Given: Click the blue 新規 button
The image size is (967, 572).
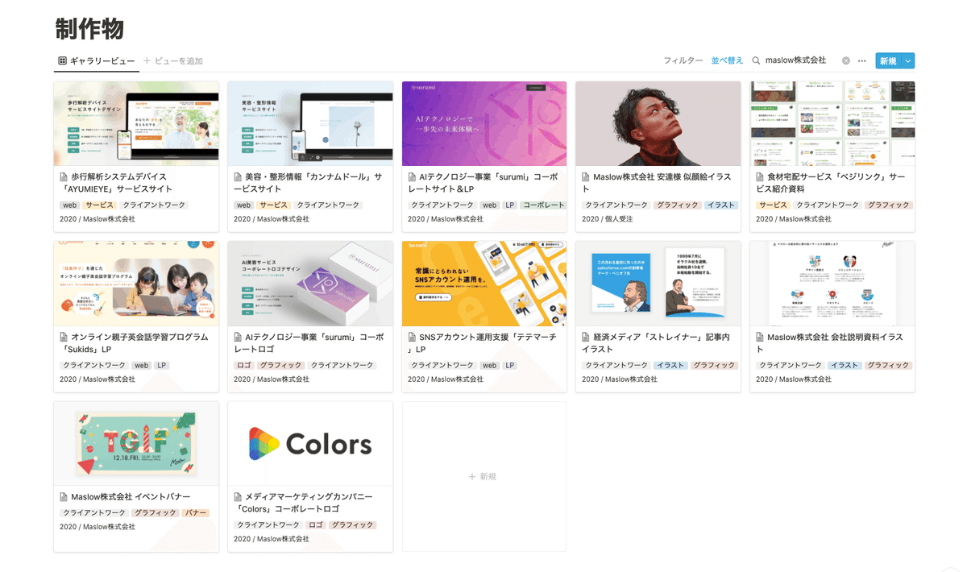Looking at the screenshot, I should (888, 60).
